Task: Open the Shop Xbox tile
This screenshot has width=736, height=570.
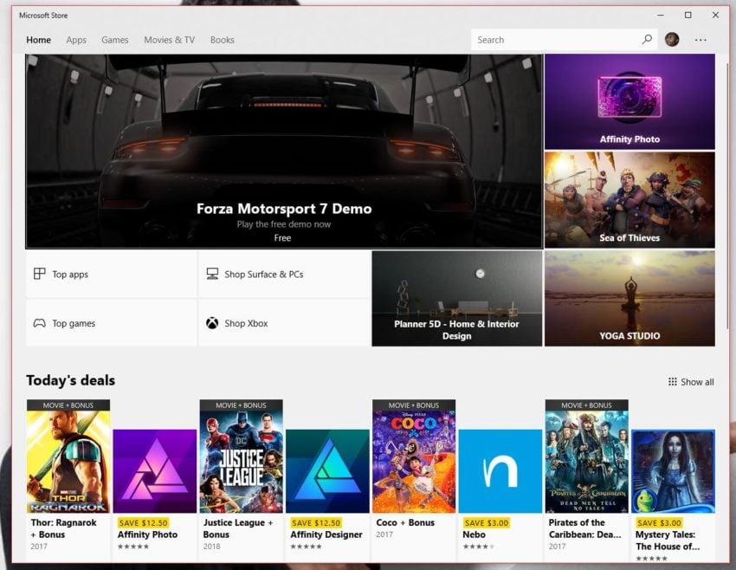Action: [284, 323]
